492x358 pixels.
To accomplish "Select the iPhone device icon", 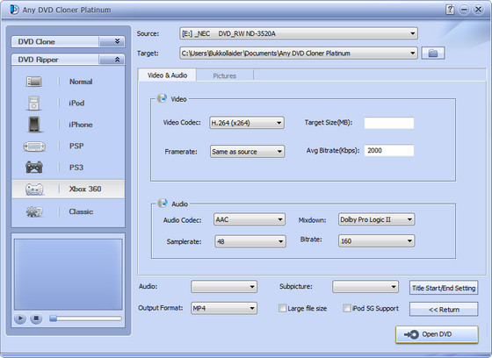I will point(34,125).
